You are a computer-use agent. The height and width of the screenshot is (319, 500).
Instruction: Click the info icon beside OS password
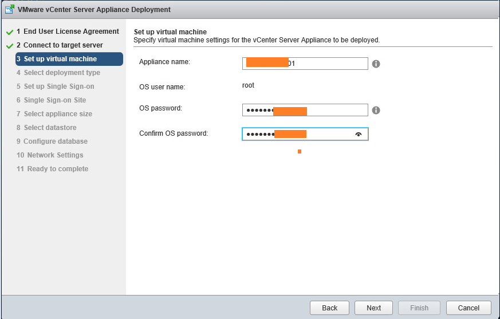pyautogui.click(x=376, y=110)
